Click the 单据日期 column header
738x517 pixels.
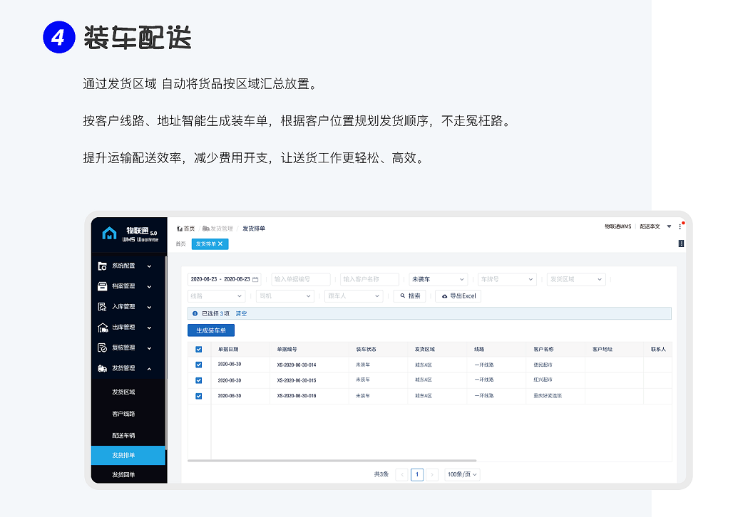(x=228, y=349)
